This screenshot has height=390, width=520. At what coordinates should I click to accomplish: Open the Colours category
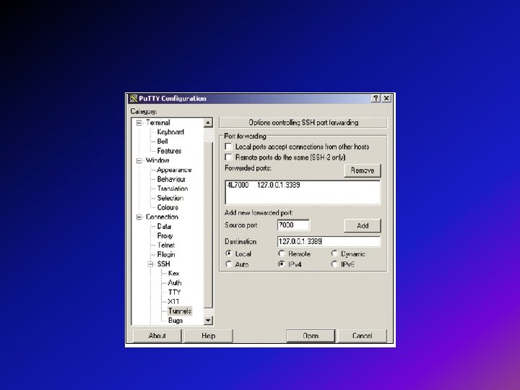click(x=168, y=207)
